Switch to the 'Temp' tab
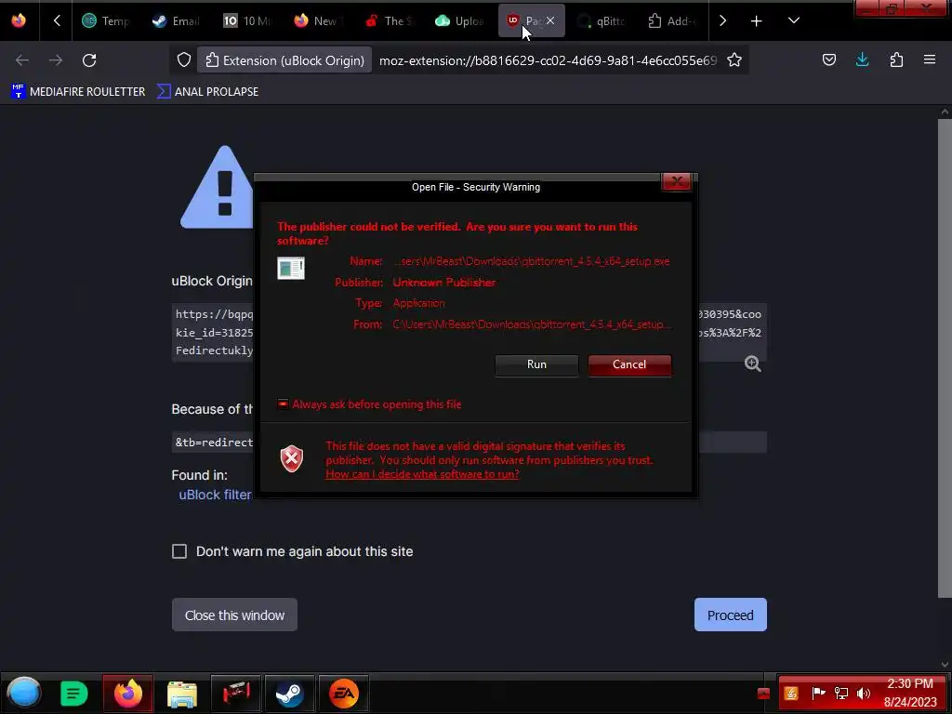This screenshot has height=714, width=952. (x=106, y=21)
